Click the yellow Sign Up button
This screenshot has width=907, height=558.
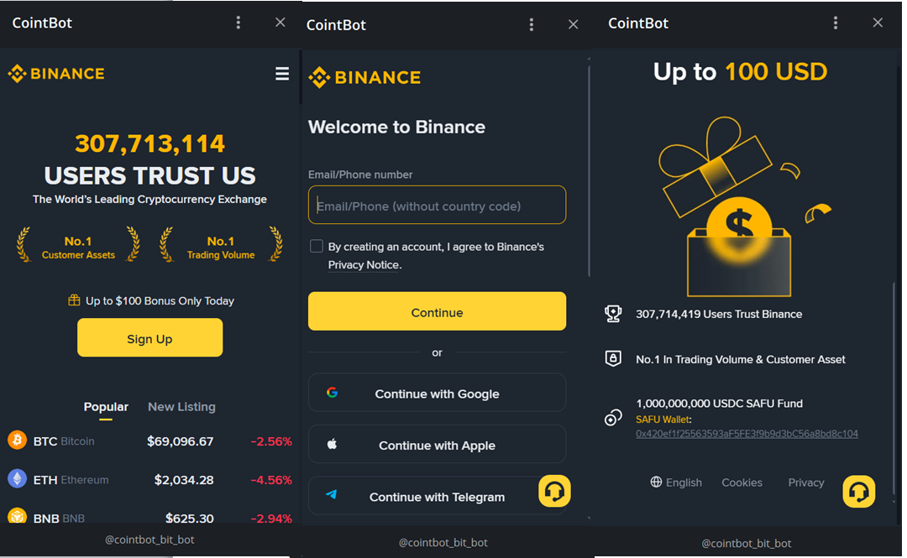149,337
